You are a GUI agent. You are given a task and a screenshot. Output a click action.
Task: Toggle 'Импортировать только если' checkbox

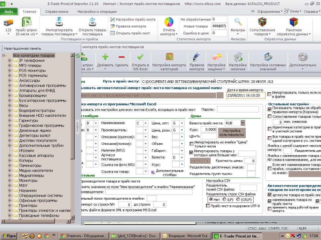[269, 94]
